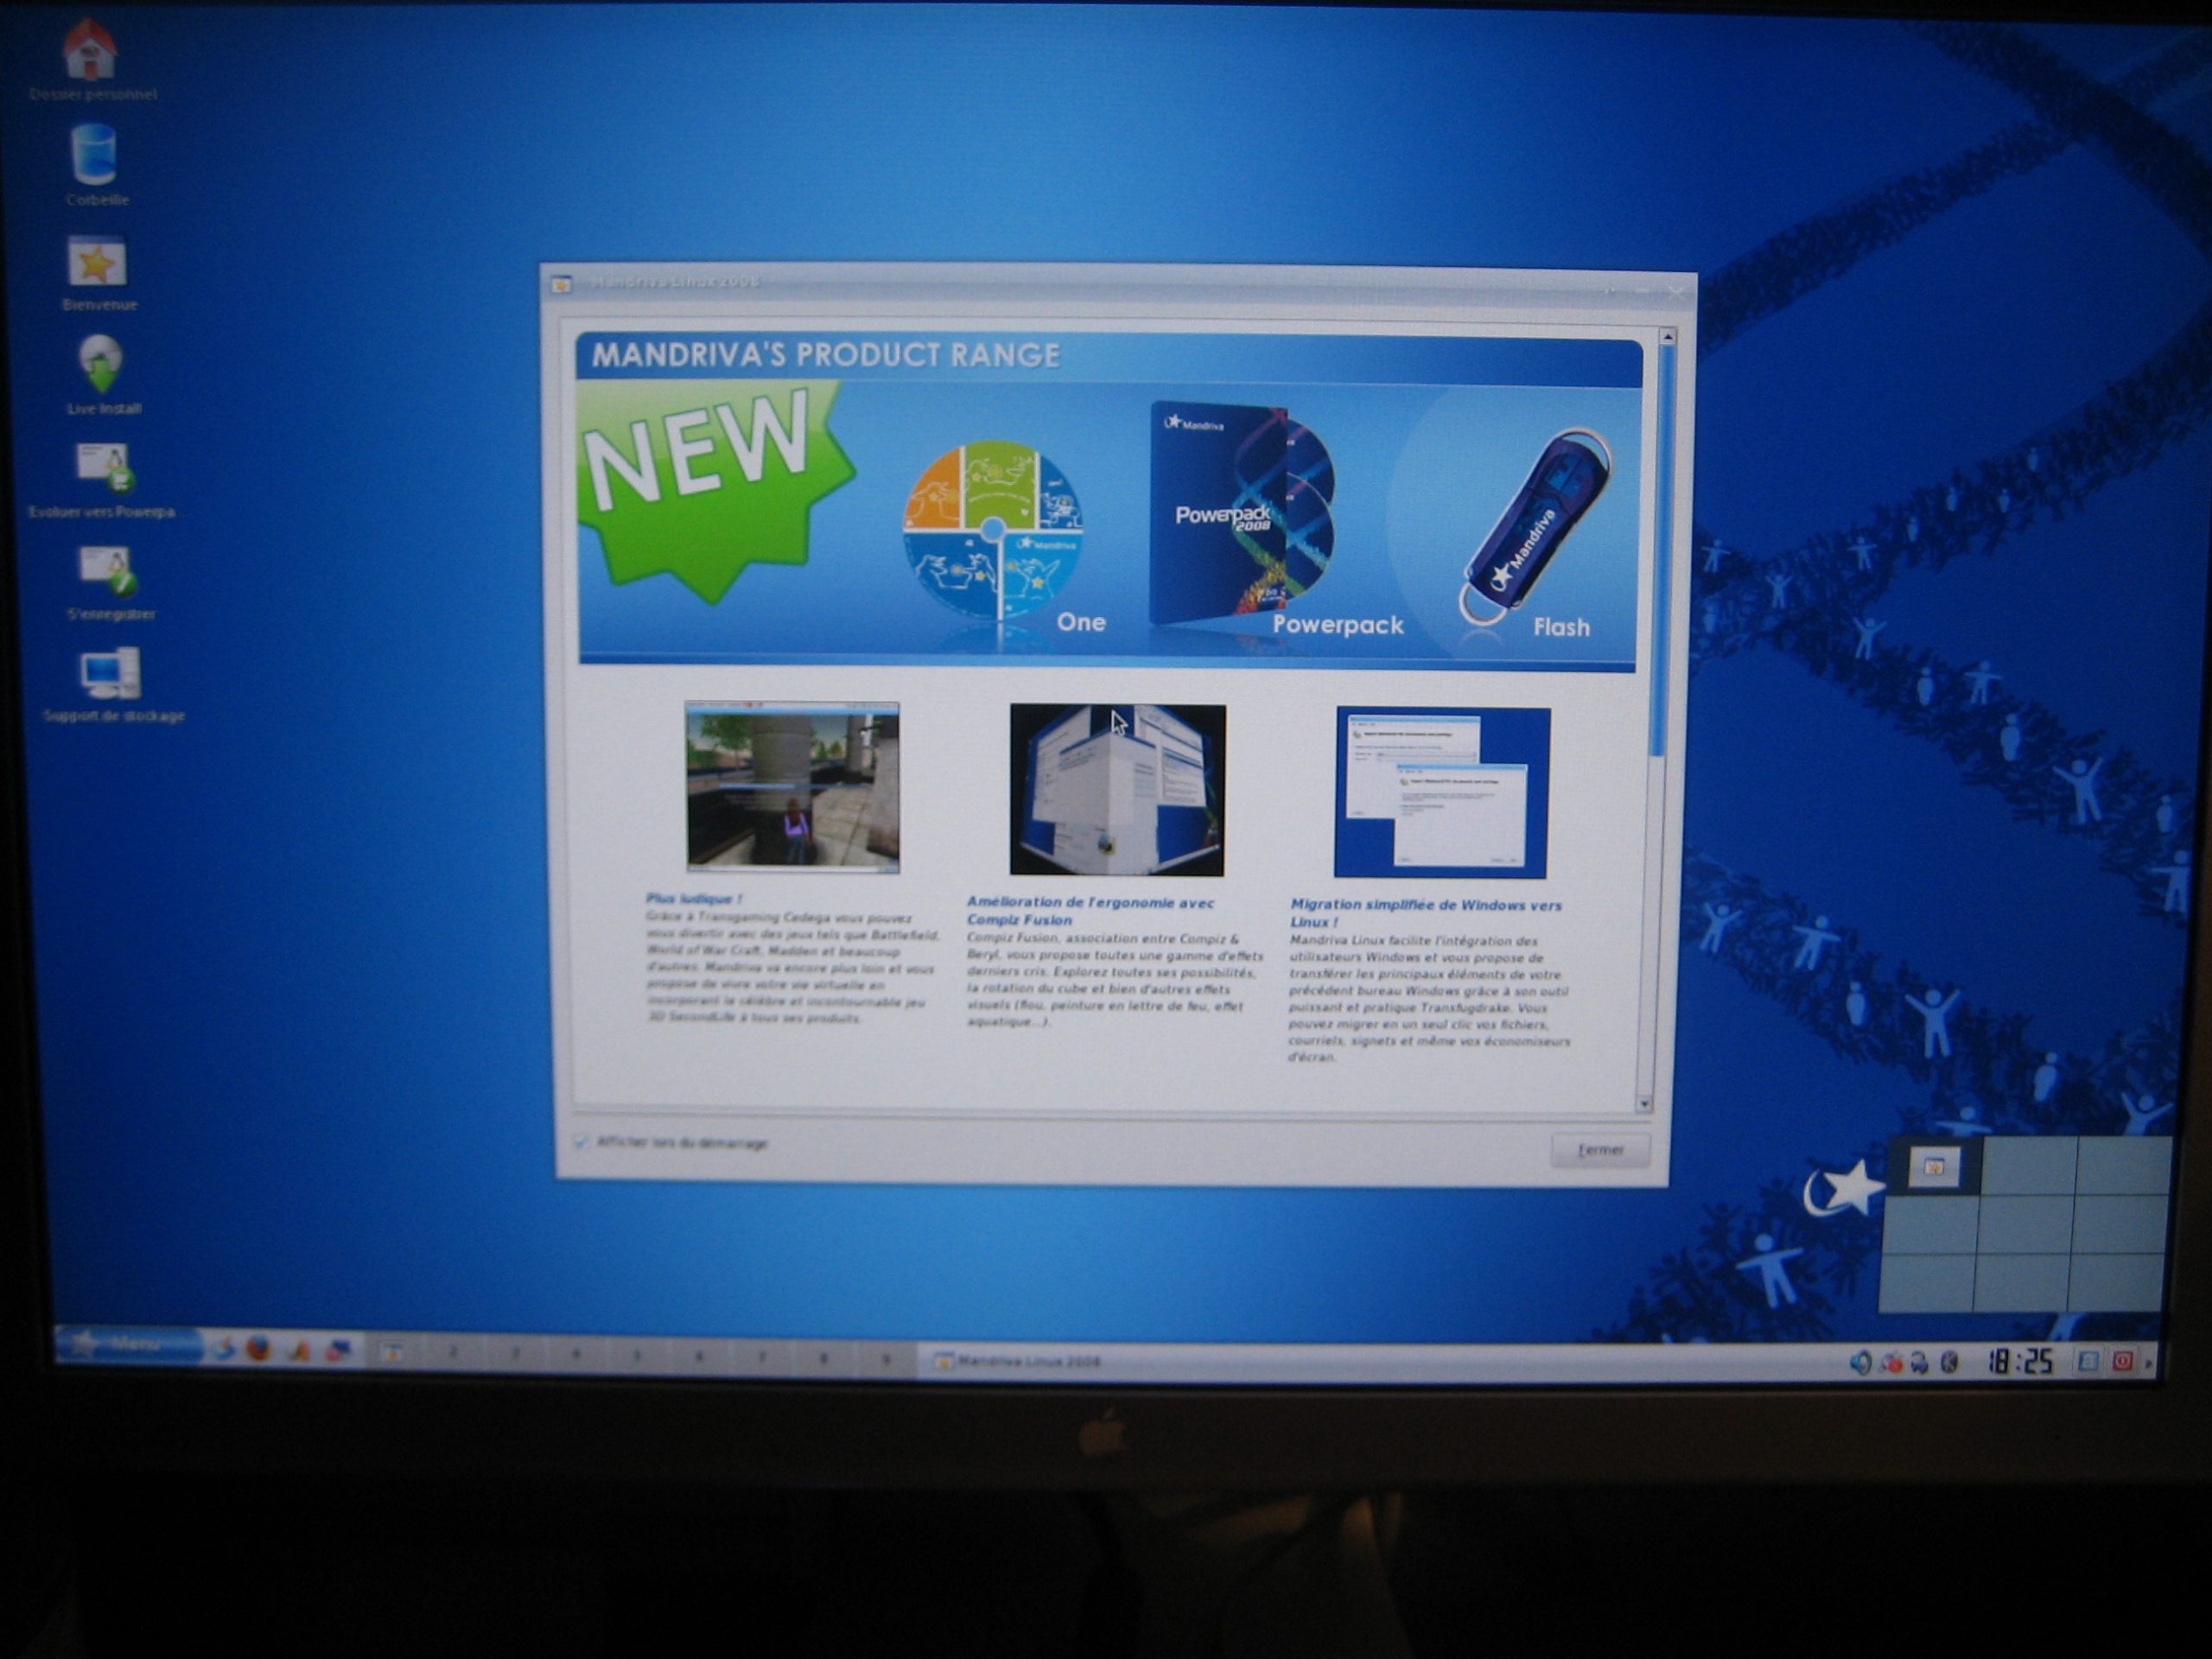This screenshot has height=1659, width=2212.
Task: Switch to desktop 2 in the taskbar pager
Action: click(x=453, y=1354)
